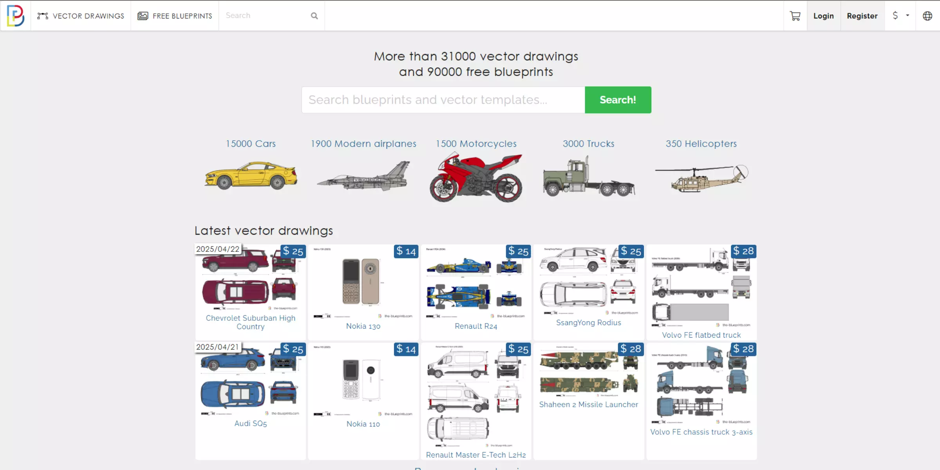The width and height of the screenshot is (940, 470).
Task: Open Shaheen 2 Missile Launcher thumbnail
Action: [x=589, y=370]
